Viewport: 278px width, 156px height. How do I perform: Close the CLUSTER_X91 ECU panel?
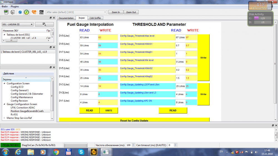click(54, 47)
